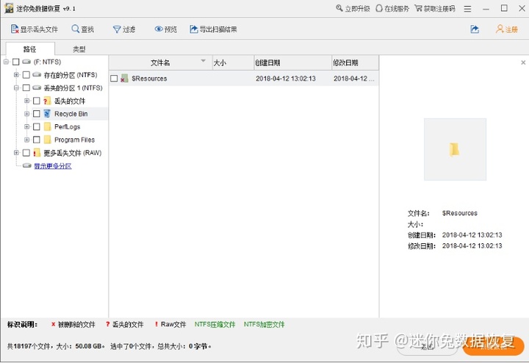Sort by Created Date (创建日期) column
The width and height of the screenshot is (529, 363).
292,62
